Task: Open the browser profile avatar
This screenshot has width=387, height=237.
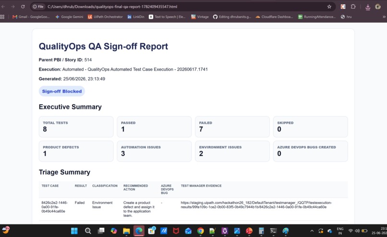Action: coord(378,7)
